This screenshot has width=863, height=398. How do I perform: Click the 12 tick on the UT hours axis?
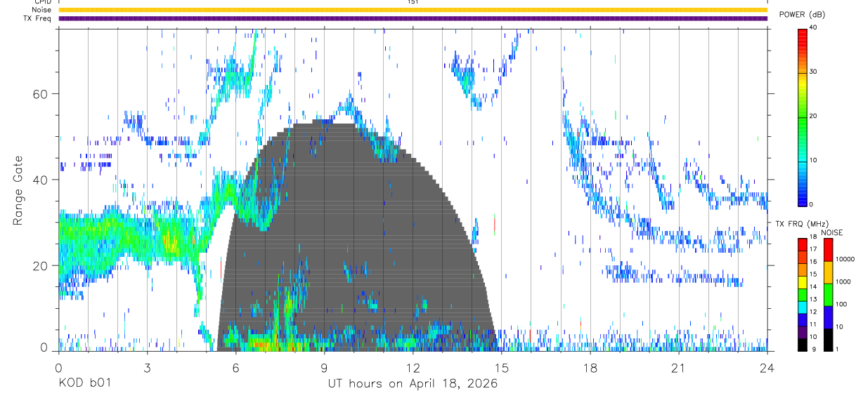coord(413,367)
